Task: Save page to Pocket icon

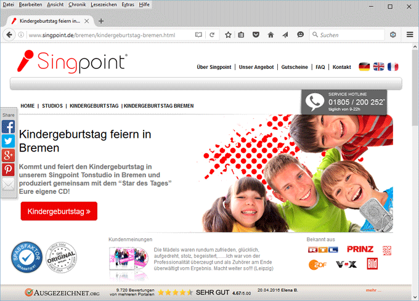Action: tap(256, 34)
